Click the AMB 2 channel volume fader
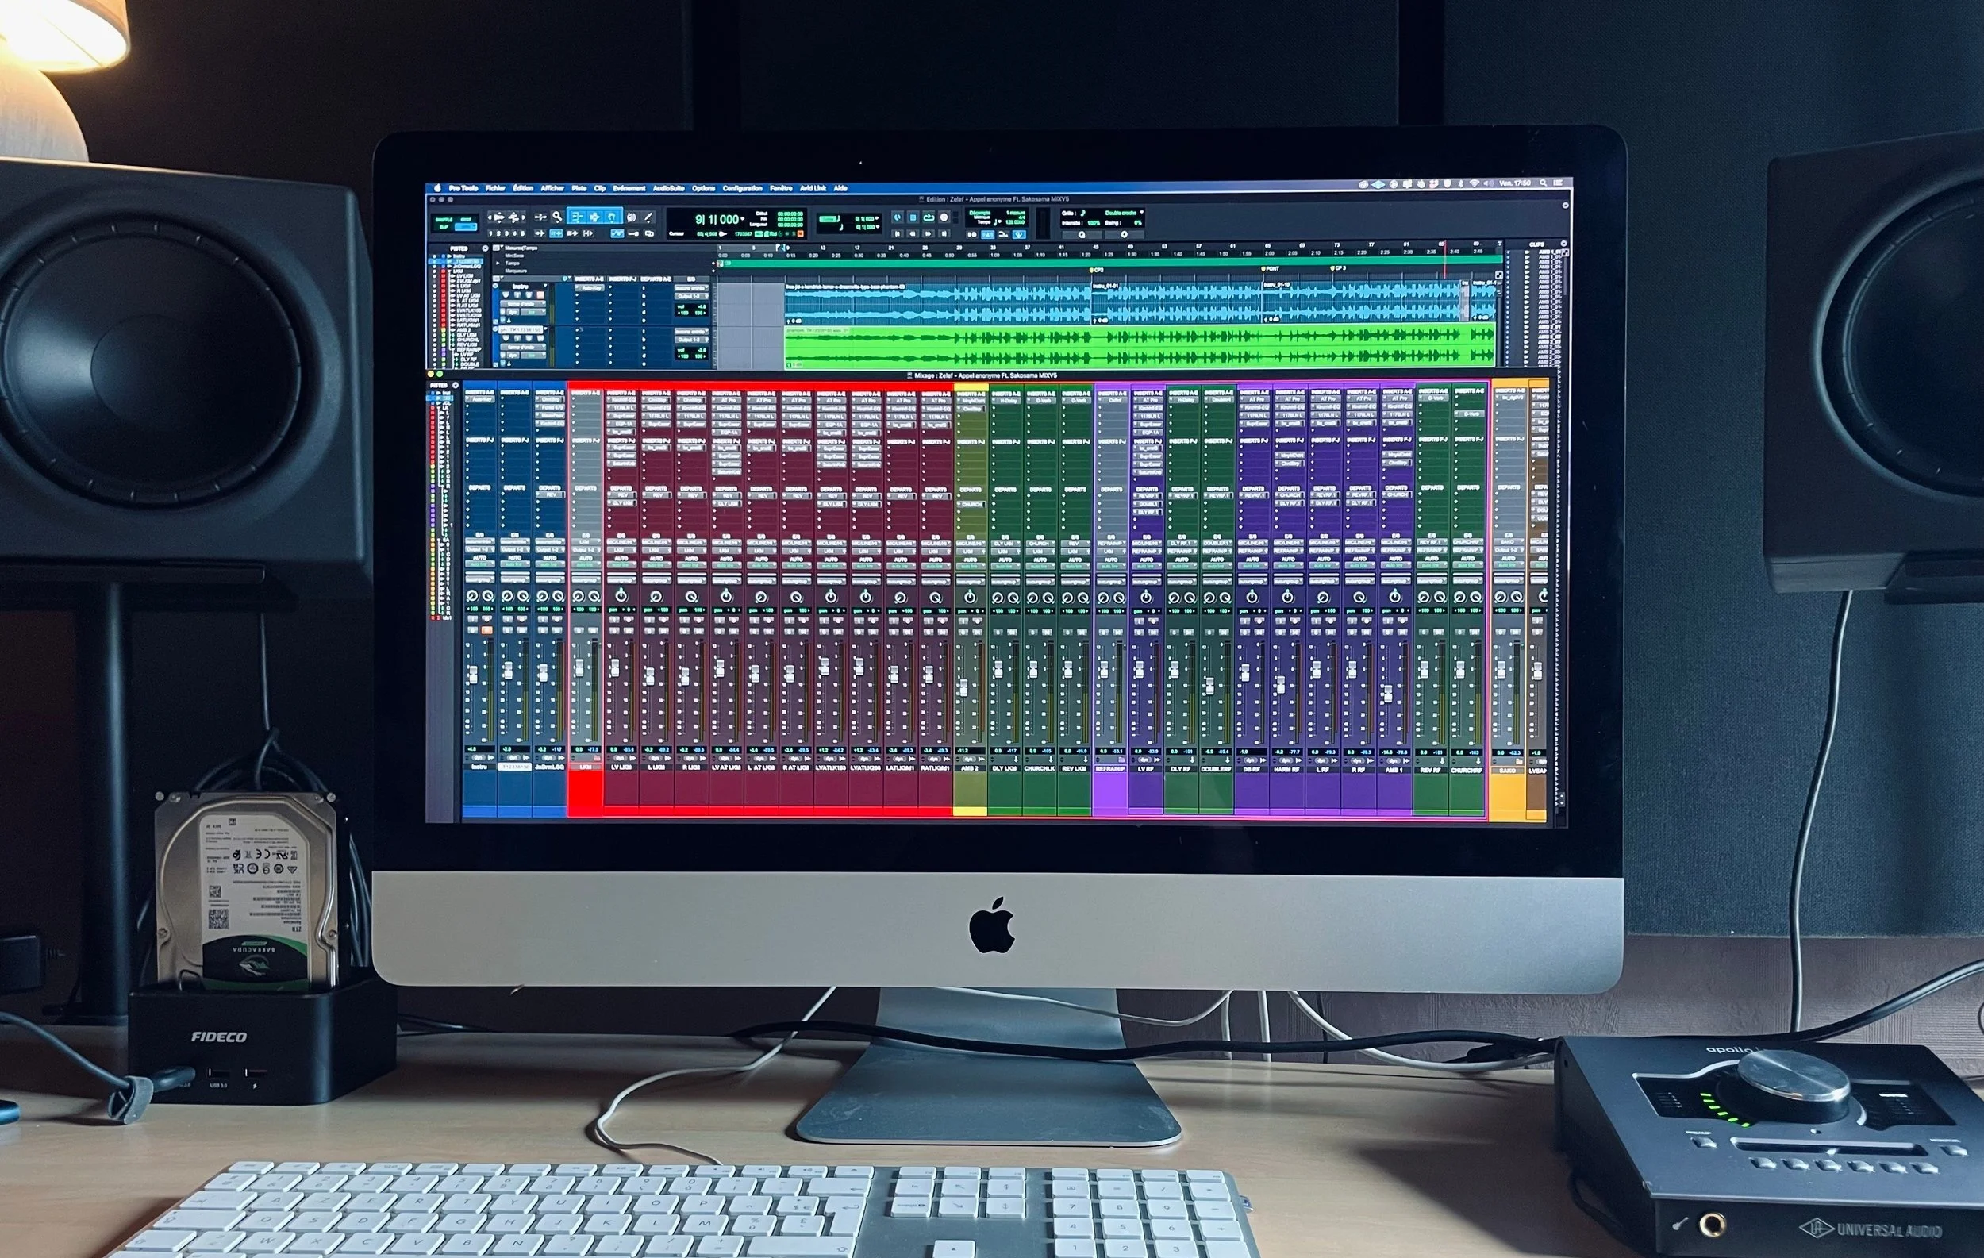Screen dimensions: 1984x1258 click(963, 688)
